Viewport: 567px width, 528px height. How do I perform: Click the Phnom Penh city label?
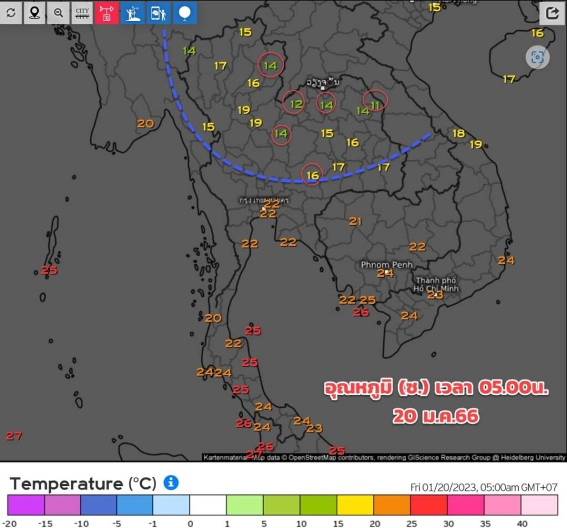coord(386,265)
